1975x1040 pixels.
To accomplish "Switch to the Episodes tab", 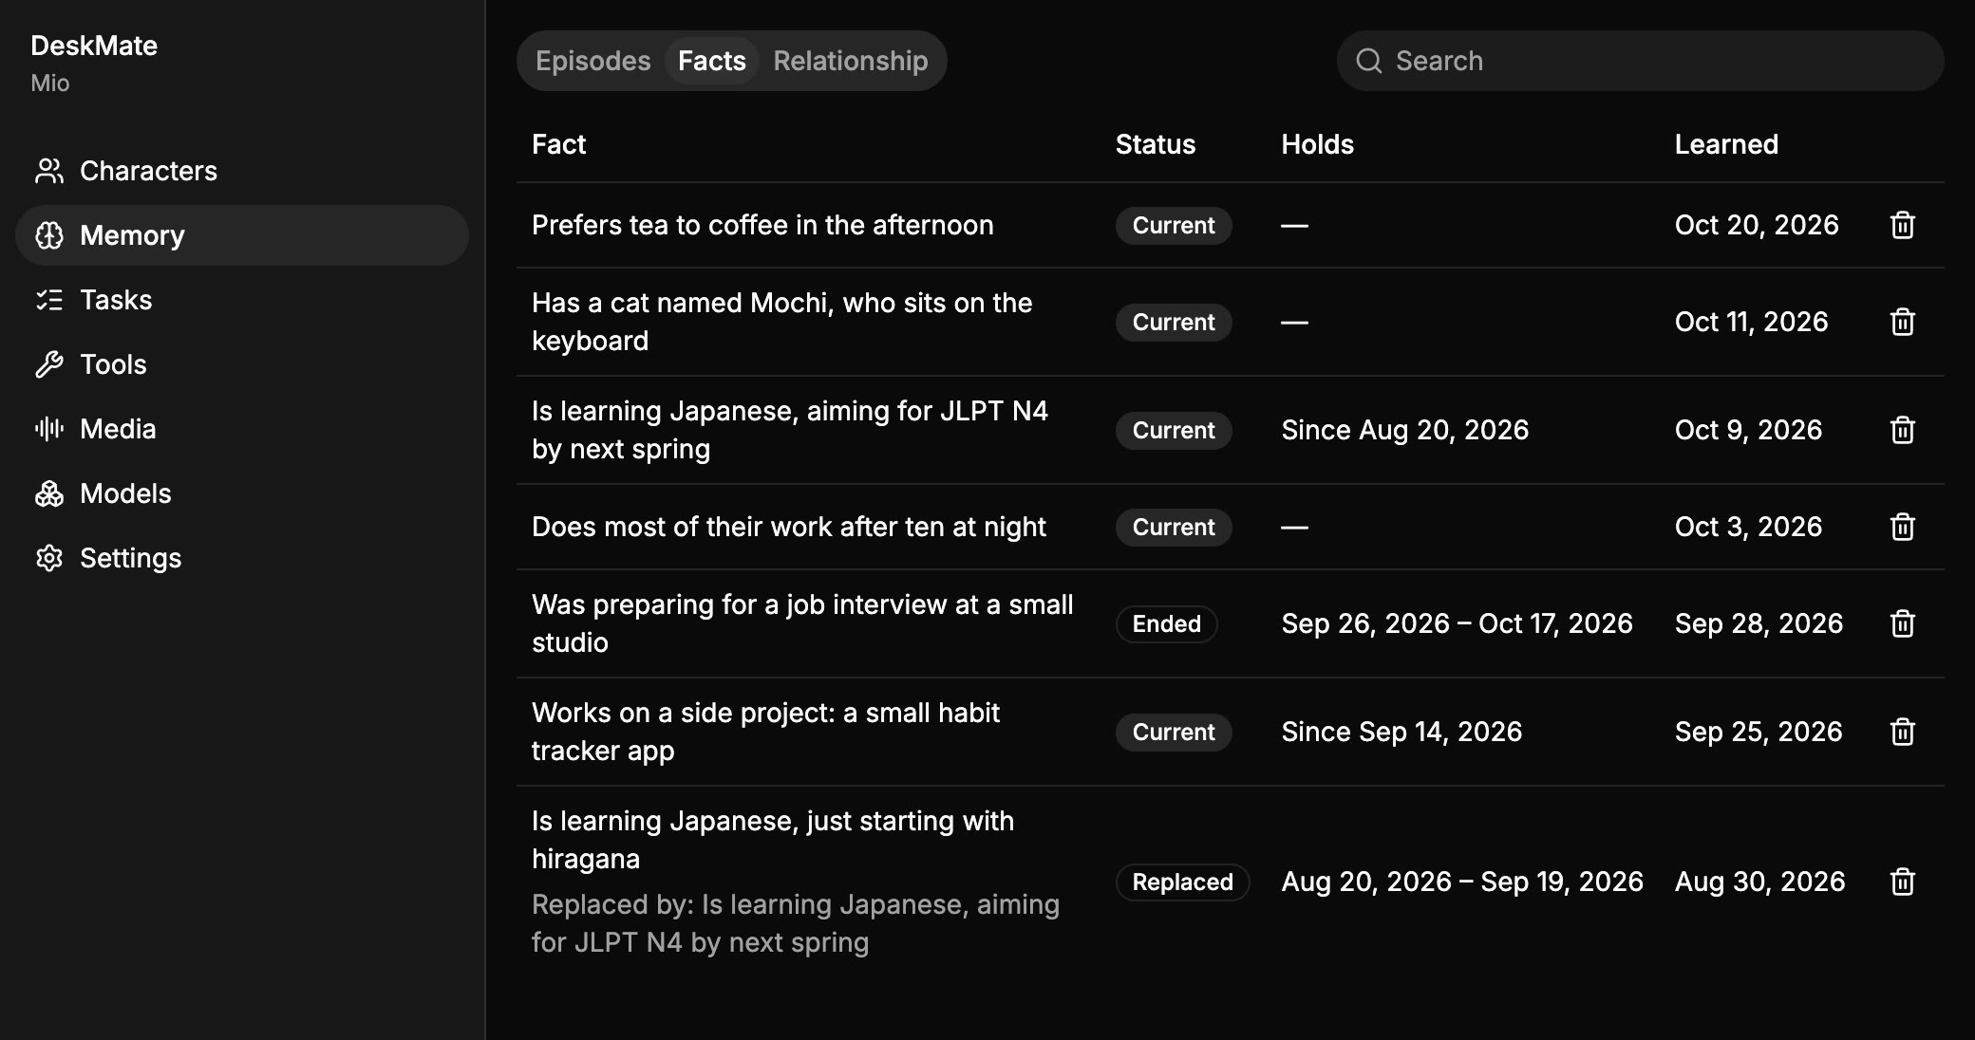I will (x=593, y=61).
